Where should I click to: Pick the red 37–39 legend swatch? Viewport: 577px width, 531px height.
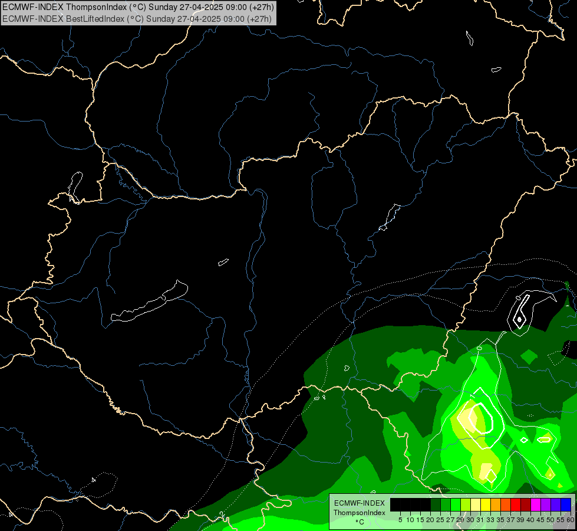pyautogui.click(x=516, y=504)
